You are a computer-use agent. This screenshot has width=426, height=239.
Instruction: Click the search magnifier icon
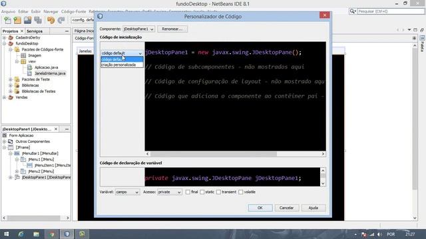(353, 11)
